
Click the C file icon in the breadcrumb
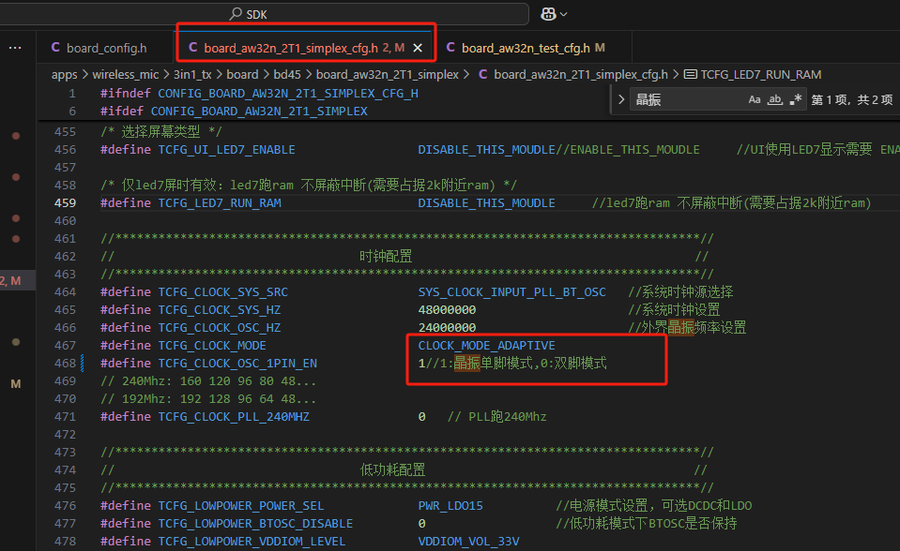[483, 75]
